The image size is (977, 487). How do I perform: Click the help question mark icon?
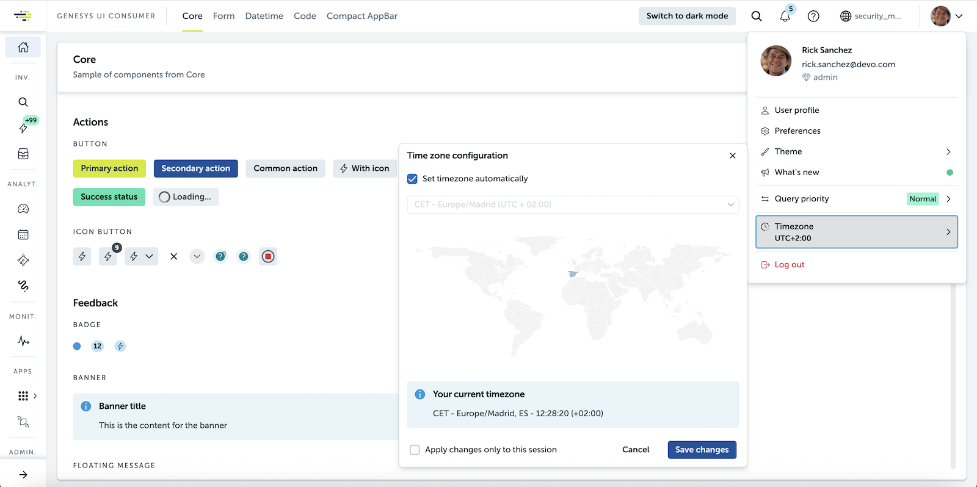coord(813,16)
